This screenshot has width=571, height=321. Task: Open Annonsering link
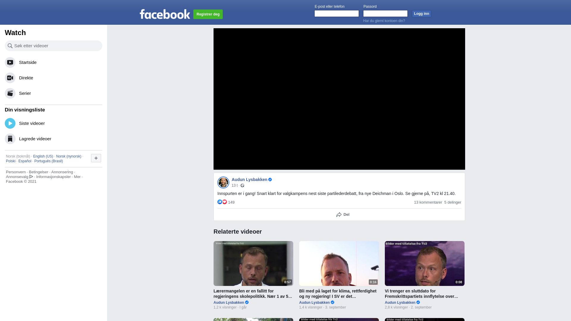62,172
